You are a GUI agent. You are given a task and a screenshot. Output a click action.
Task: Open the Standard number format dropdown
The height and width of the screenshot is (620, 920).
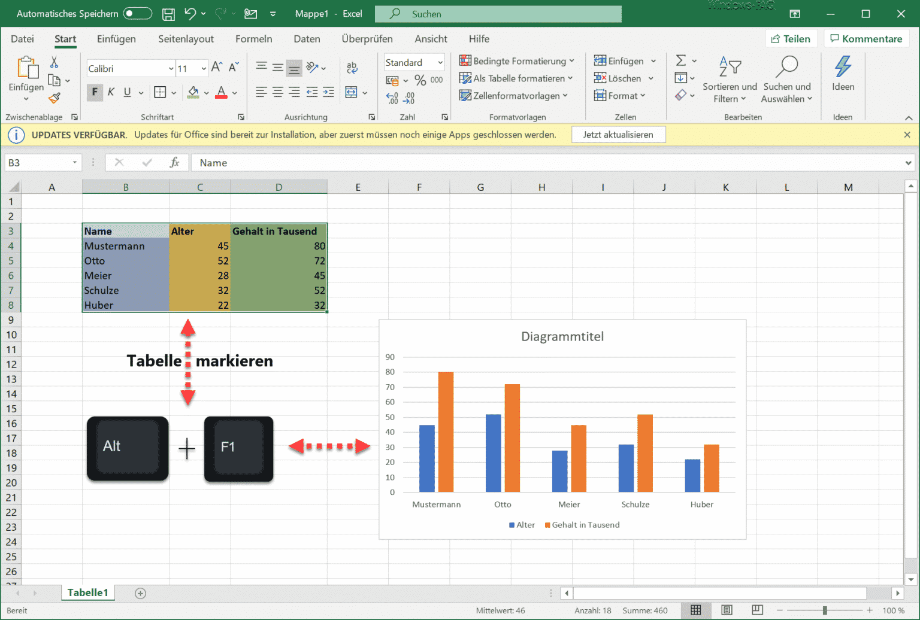(x=440, y=62)
